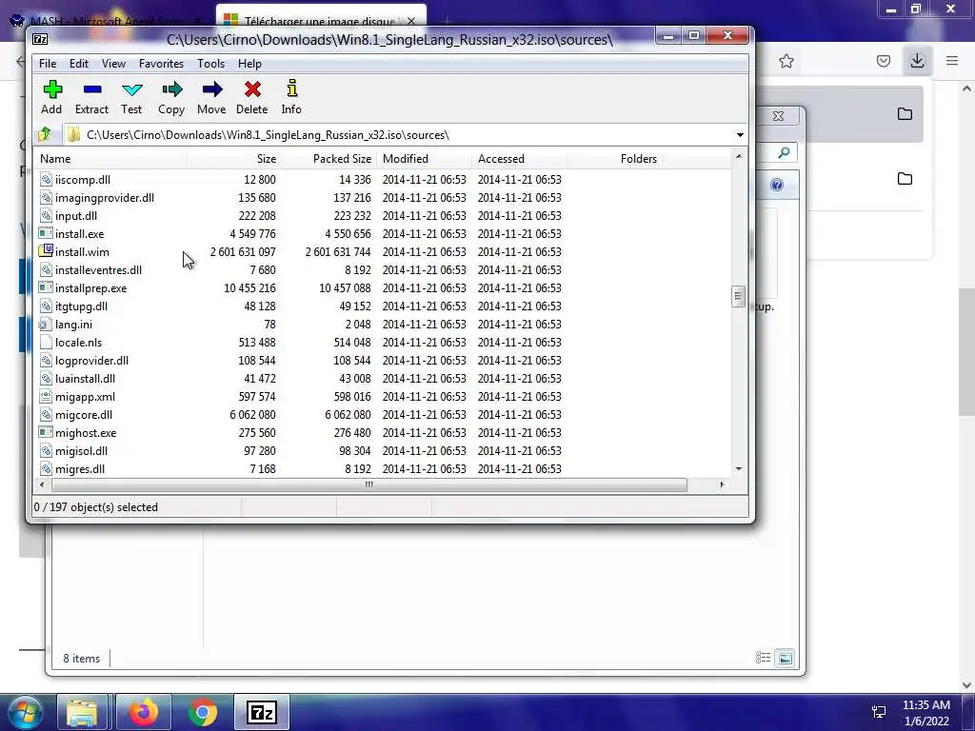The height and width of the screenshot is (731, 975).
Task: Expand the address path dropdown
Action: pyautogui.click(x=740, y=135)
